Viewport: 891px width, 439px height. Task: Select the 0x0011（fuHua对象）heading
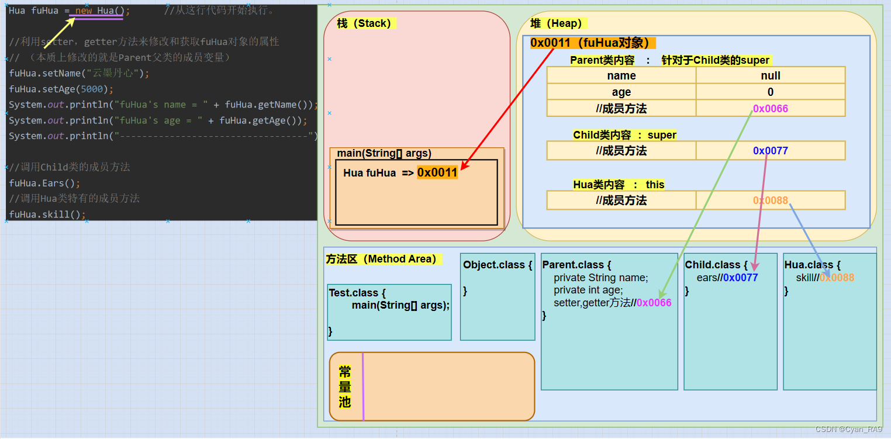pyautogui.click(x=593, y=43)
